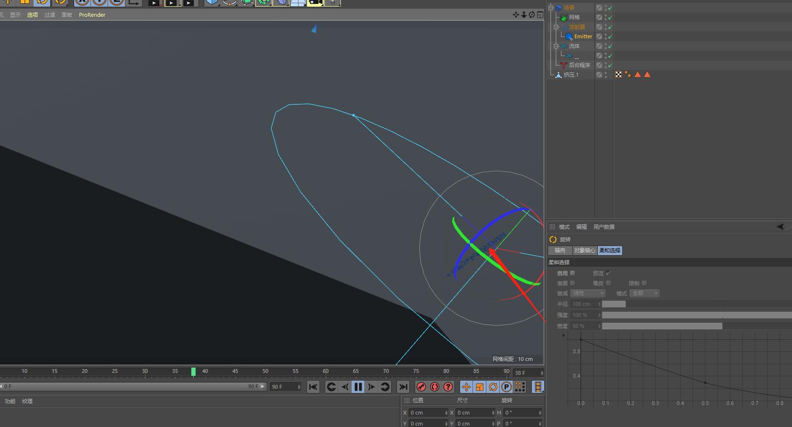Click the viewport rotate camera icon

[x=532, y=15]
